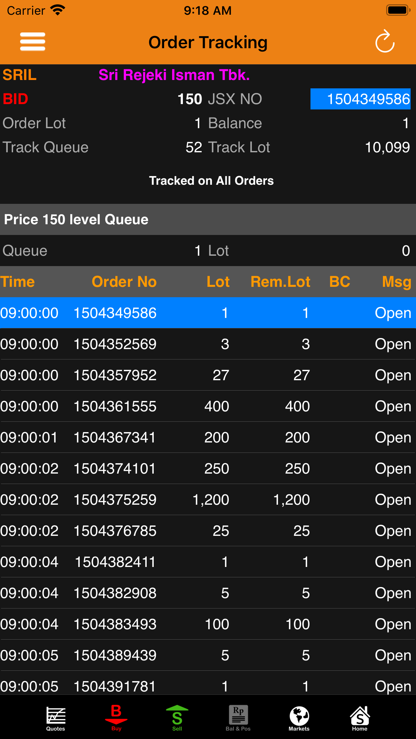Open the Sell tab

[177, 718]
